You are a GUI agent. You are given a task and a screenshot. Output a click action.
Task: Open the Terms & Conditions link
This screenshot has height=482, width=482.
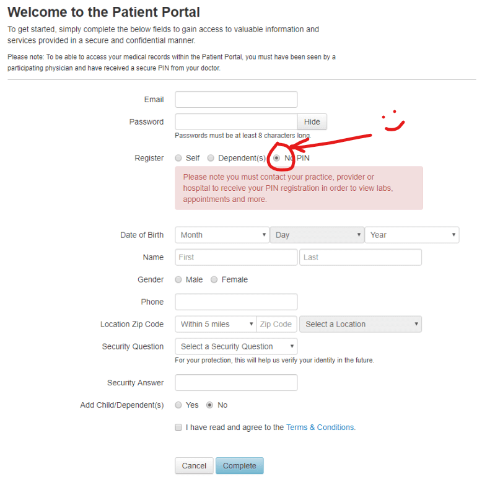tap(320, 427)
